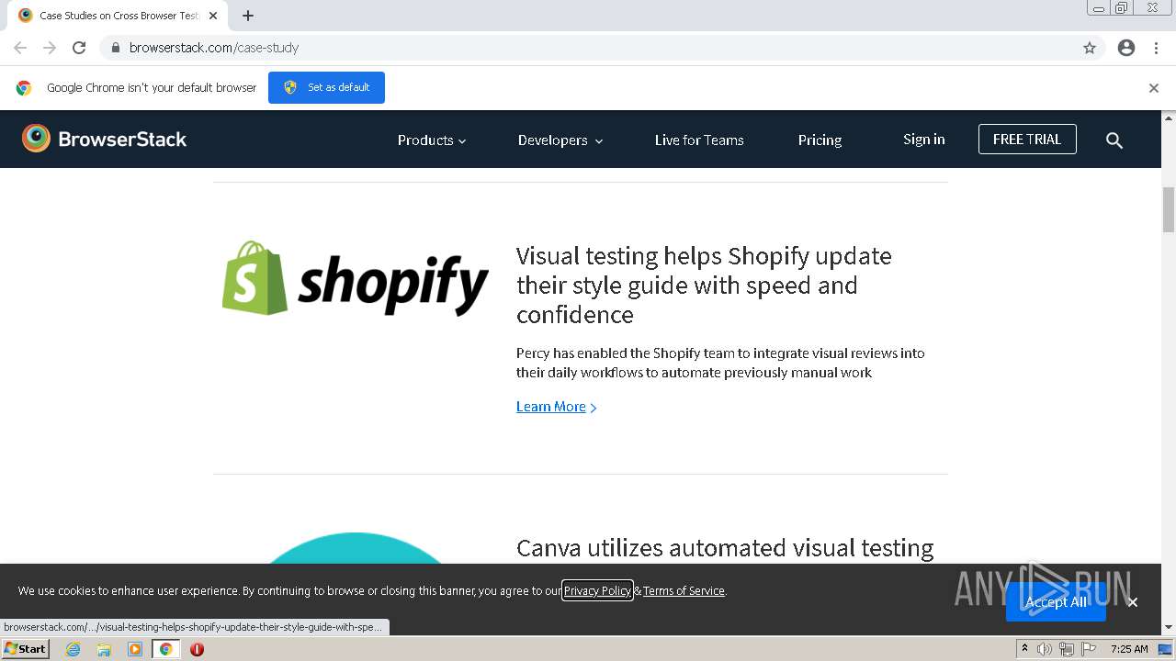
Task: Click the page's vertical scrollbar thumb
Action: 1169,209
